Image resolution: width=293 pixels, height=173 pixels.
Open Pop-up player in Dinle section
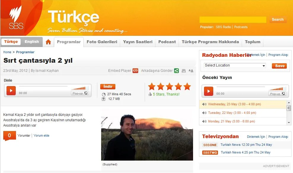point(79,93)
